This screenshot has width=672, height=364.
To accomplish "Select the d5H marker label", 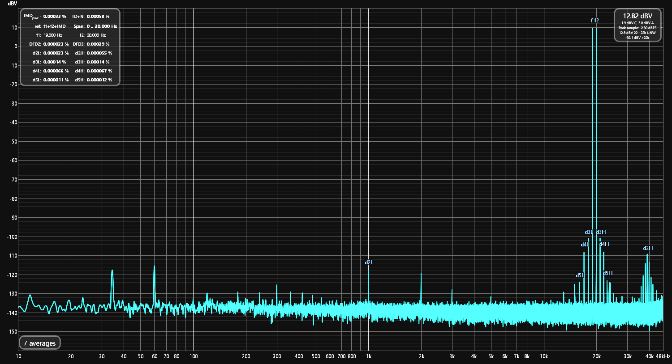I will (608, 273).
